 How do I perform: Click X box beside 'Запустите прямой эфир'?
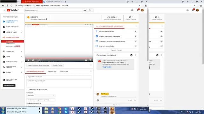click(x=135, y=46)
